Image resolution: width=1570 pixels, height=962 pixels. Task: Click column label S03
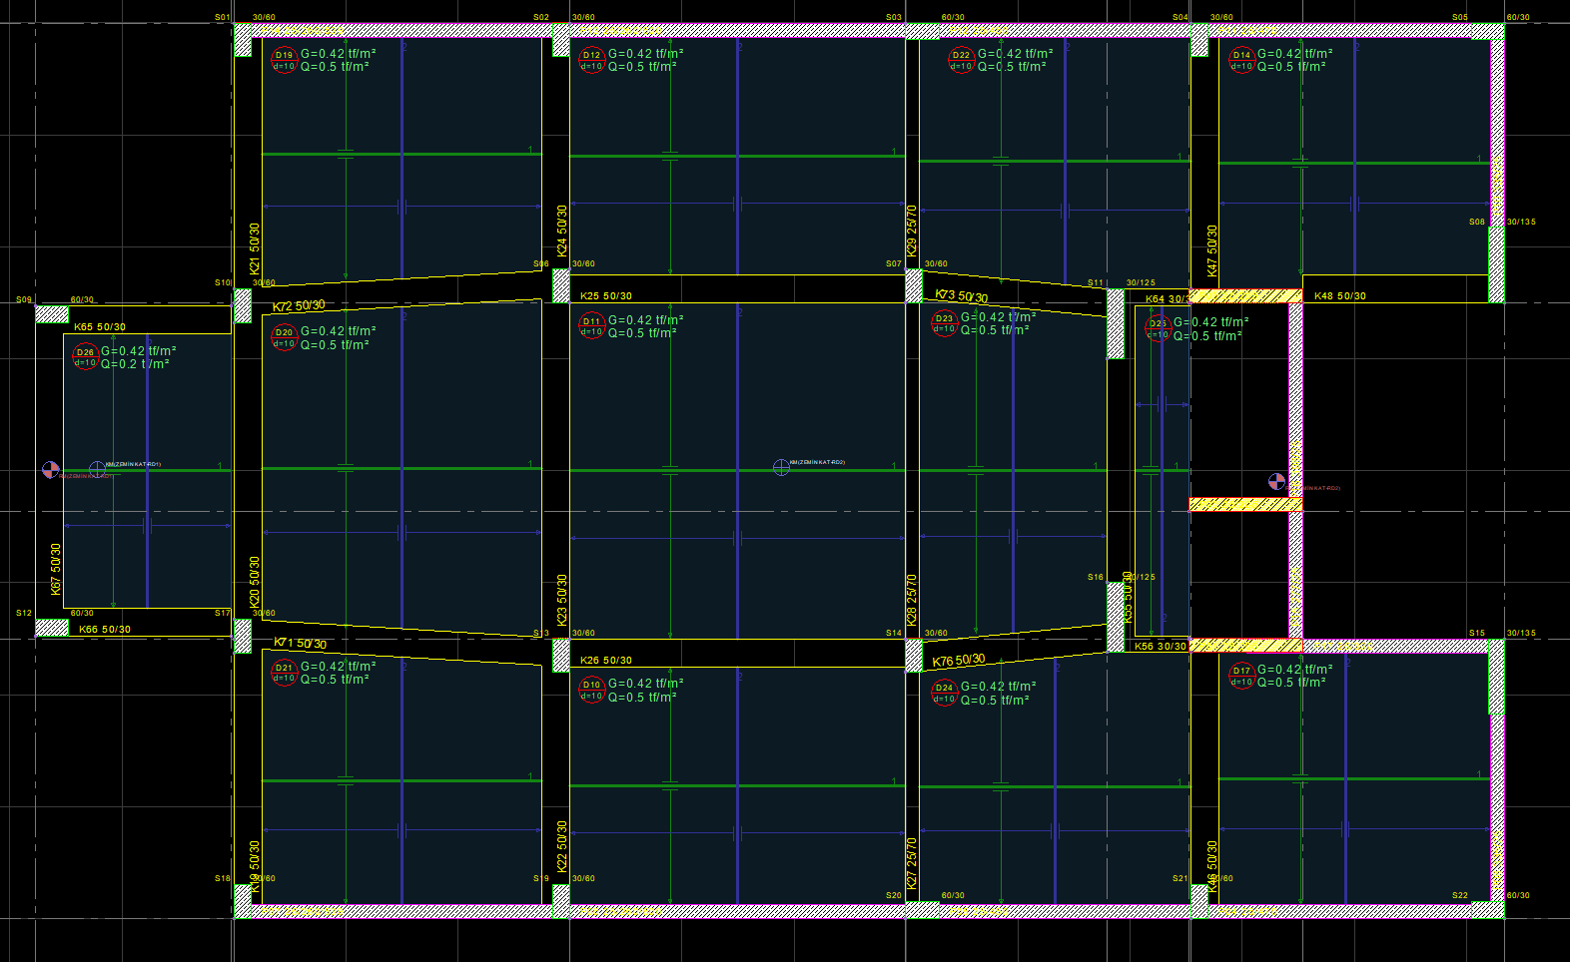[x=894, y=18]
